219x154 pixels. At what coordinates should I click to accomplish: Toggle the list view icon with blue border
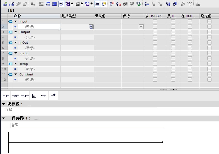click(x=97, y=4)
